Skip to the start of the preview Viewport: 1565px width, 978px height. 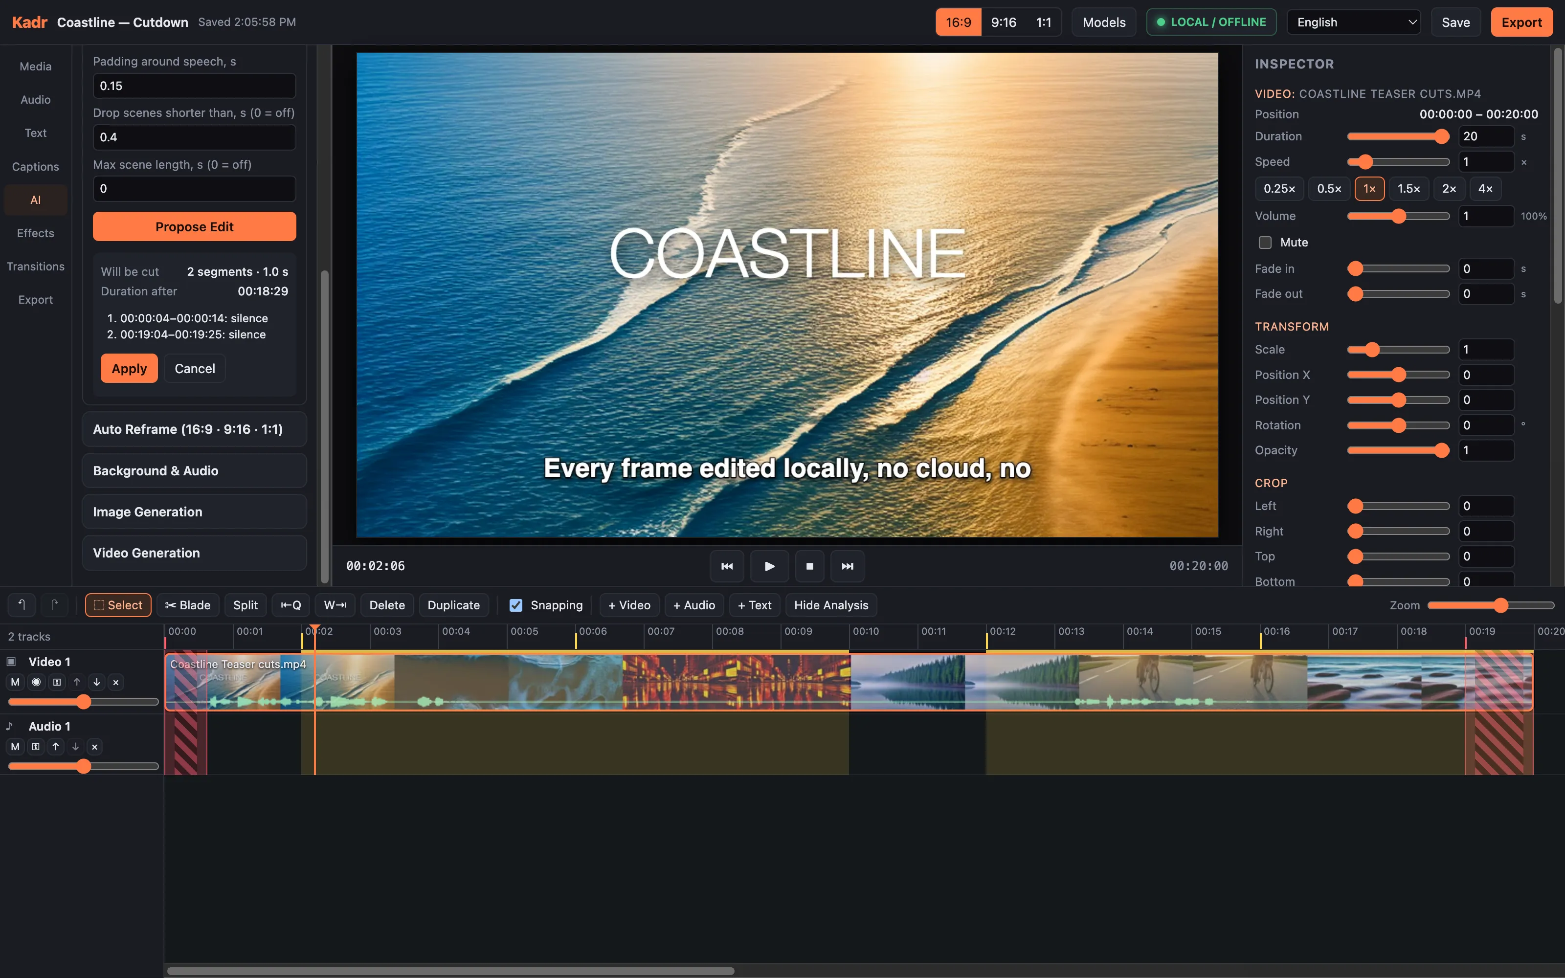point(727,566)
